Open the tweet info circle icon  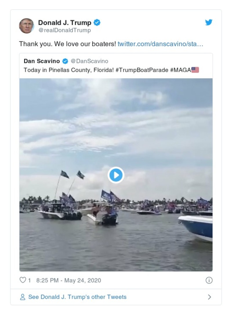coord(209,280)
